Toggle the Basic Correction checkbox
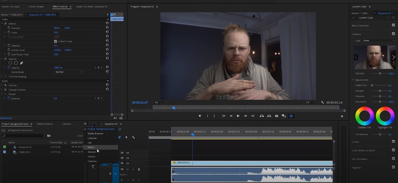The image size is (398, 183). coord(393,25)
